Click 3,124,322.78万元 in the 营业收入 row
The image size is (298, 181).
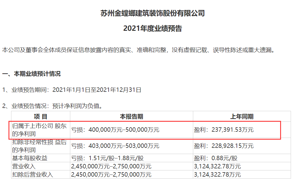[217, 166]
